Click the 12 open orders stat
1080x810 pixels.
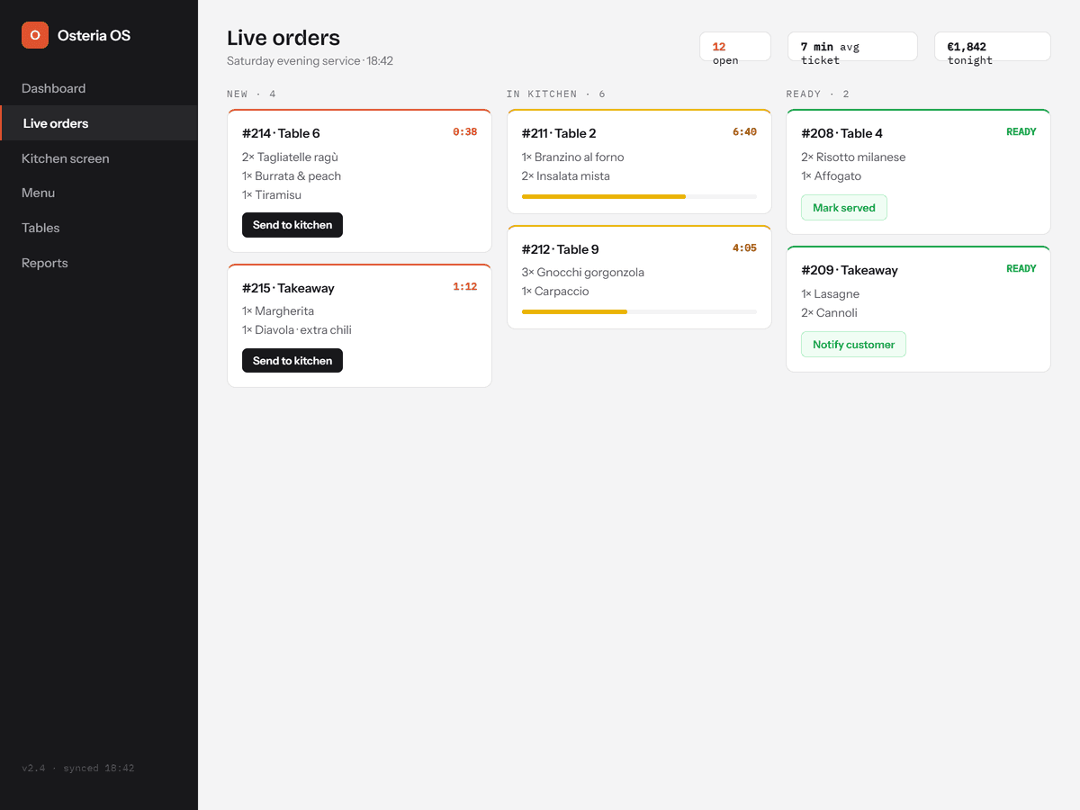(735, 47)
